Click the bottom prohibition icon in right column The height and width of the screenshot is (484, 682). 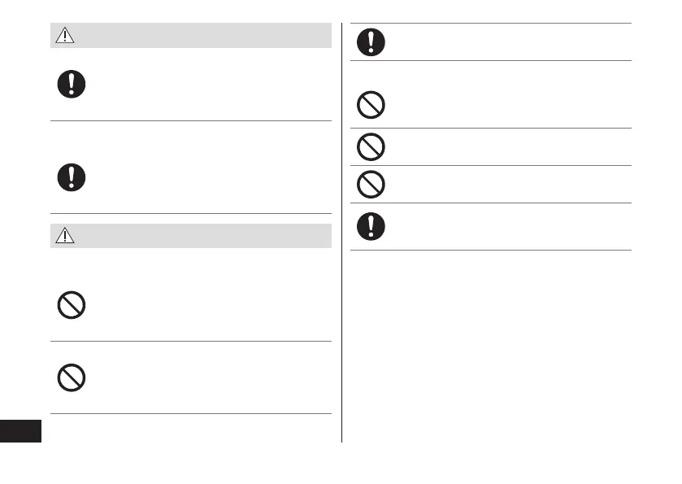coord(371,185)
